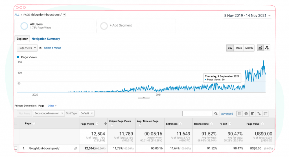Click the blue Page Views legend dot

coord(18,57)
